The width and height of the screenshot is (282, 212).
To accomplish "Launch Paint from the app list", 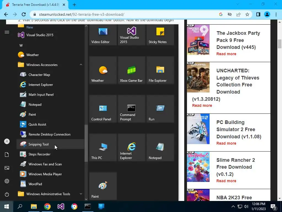I will click(x=50, y=114).
